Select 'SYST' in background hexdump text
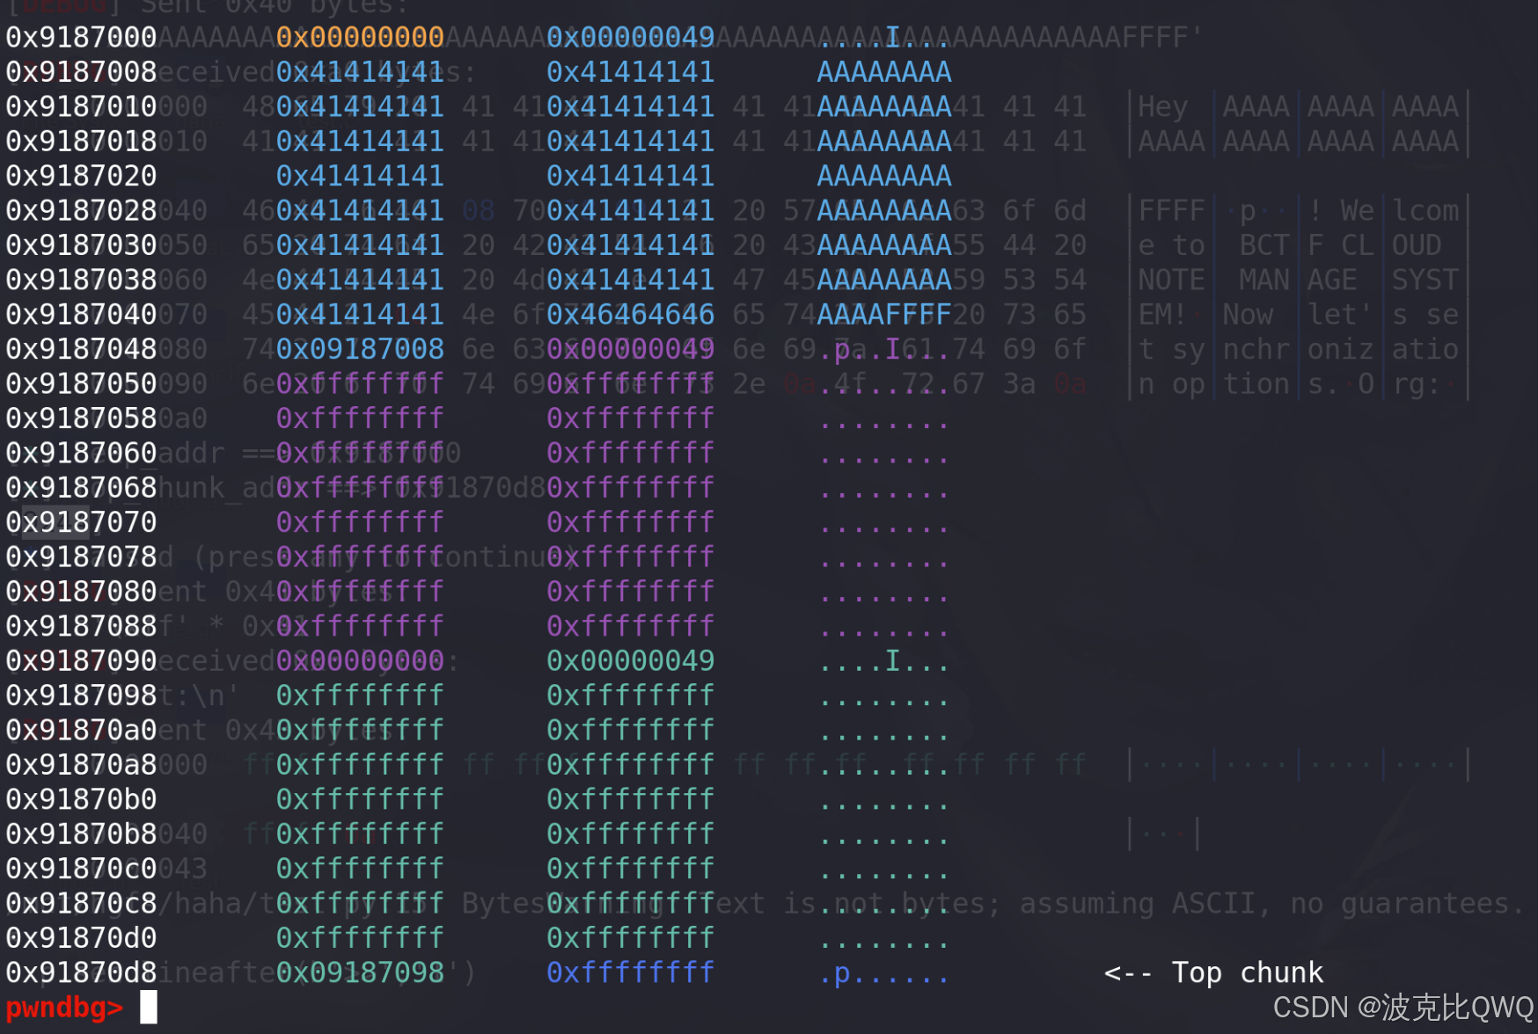The width and height of the screenshot is (1538, 1034). tap(1424, 280)
